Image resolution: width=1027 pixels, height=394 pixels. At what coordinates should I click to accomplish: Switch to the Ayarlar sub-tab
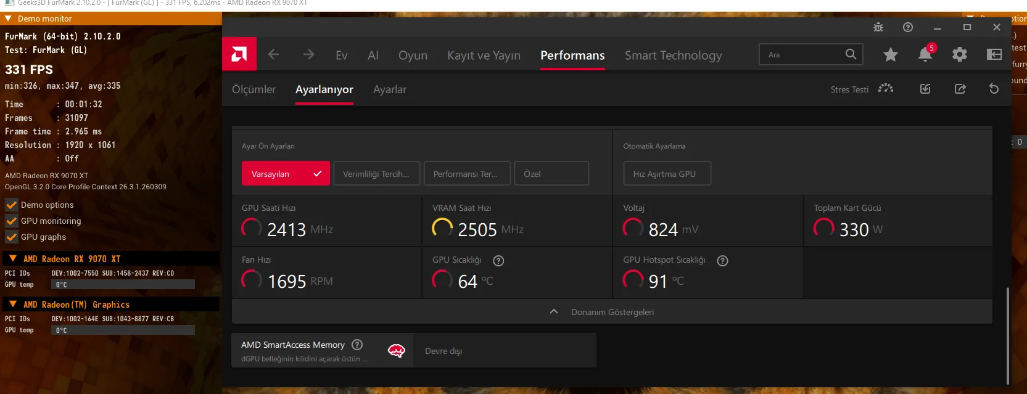coord(390,89)
